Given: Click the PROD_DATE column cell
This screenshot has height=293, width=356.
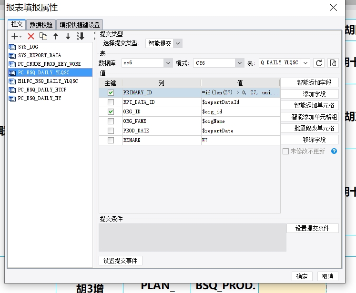Looking at the screenshot, I should tap(162, 131).
